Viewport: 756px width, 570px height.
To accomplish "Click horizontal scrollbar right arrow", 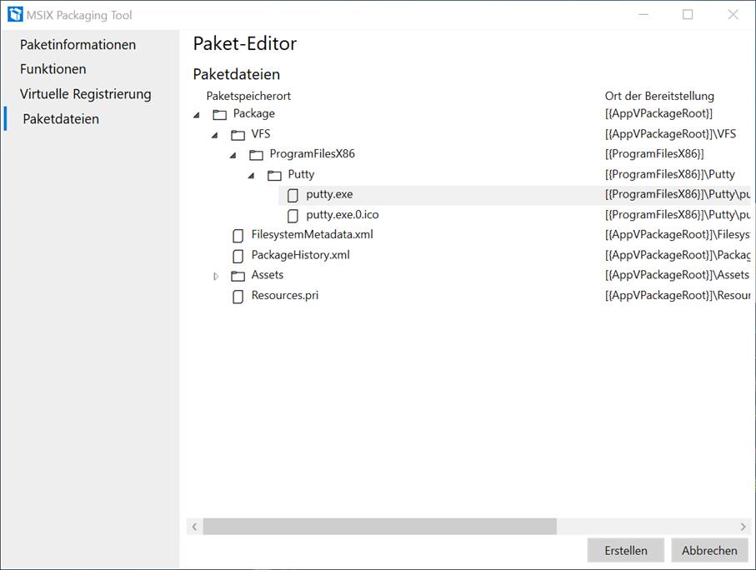I will tap(743, 527).
